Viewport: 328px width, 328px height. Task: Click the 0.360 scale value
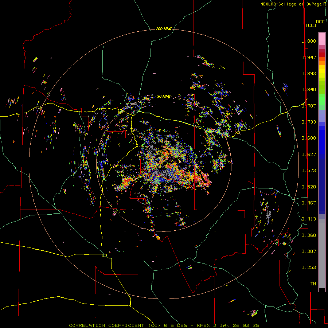click(309, 235)
